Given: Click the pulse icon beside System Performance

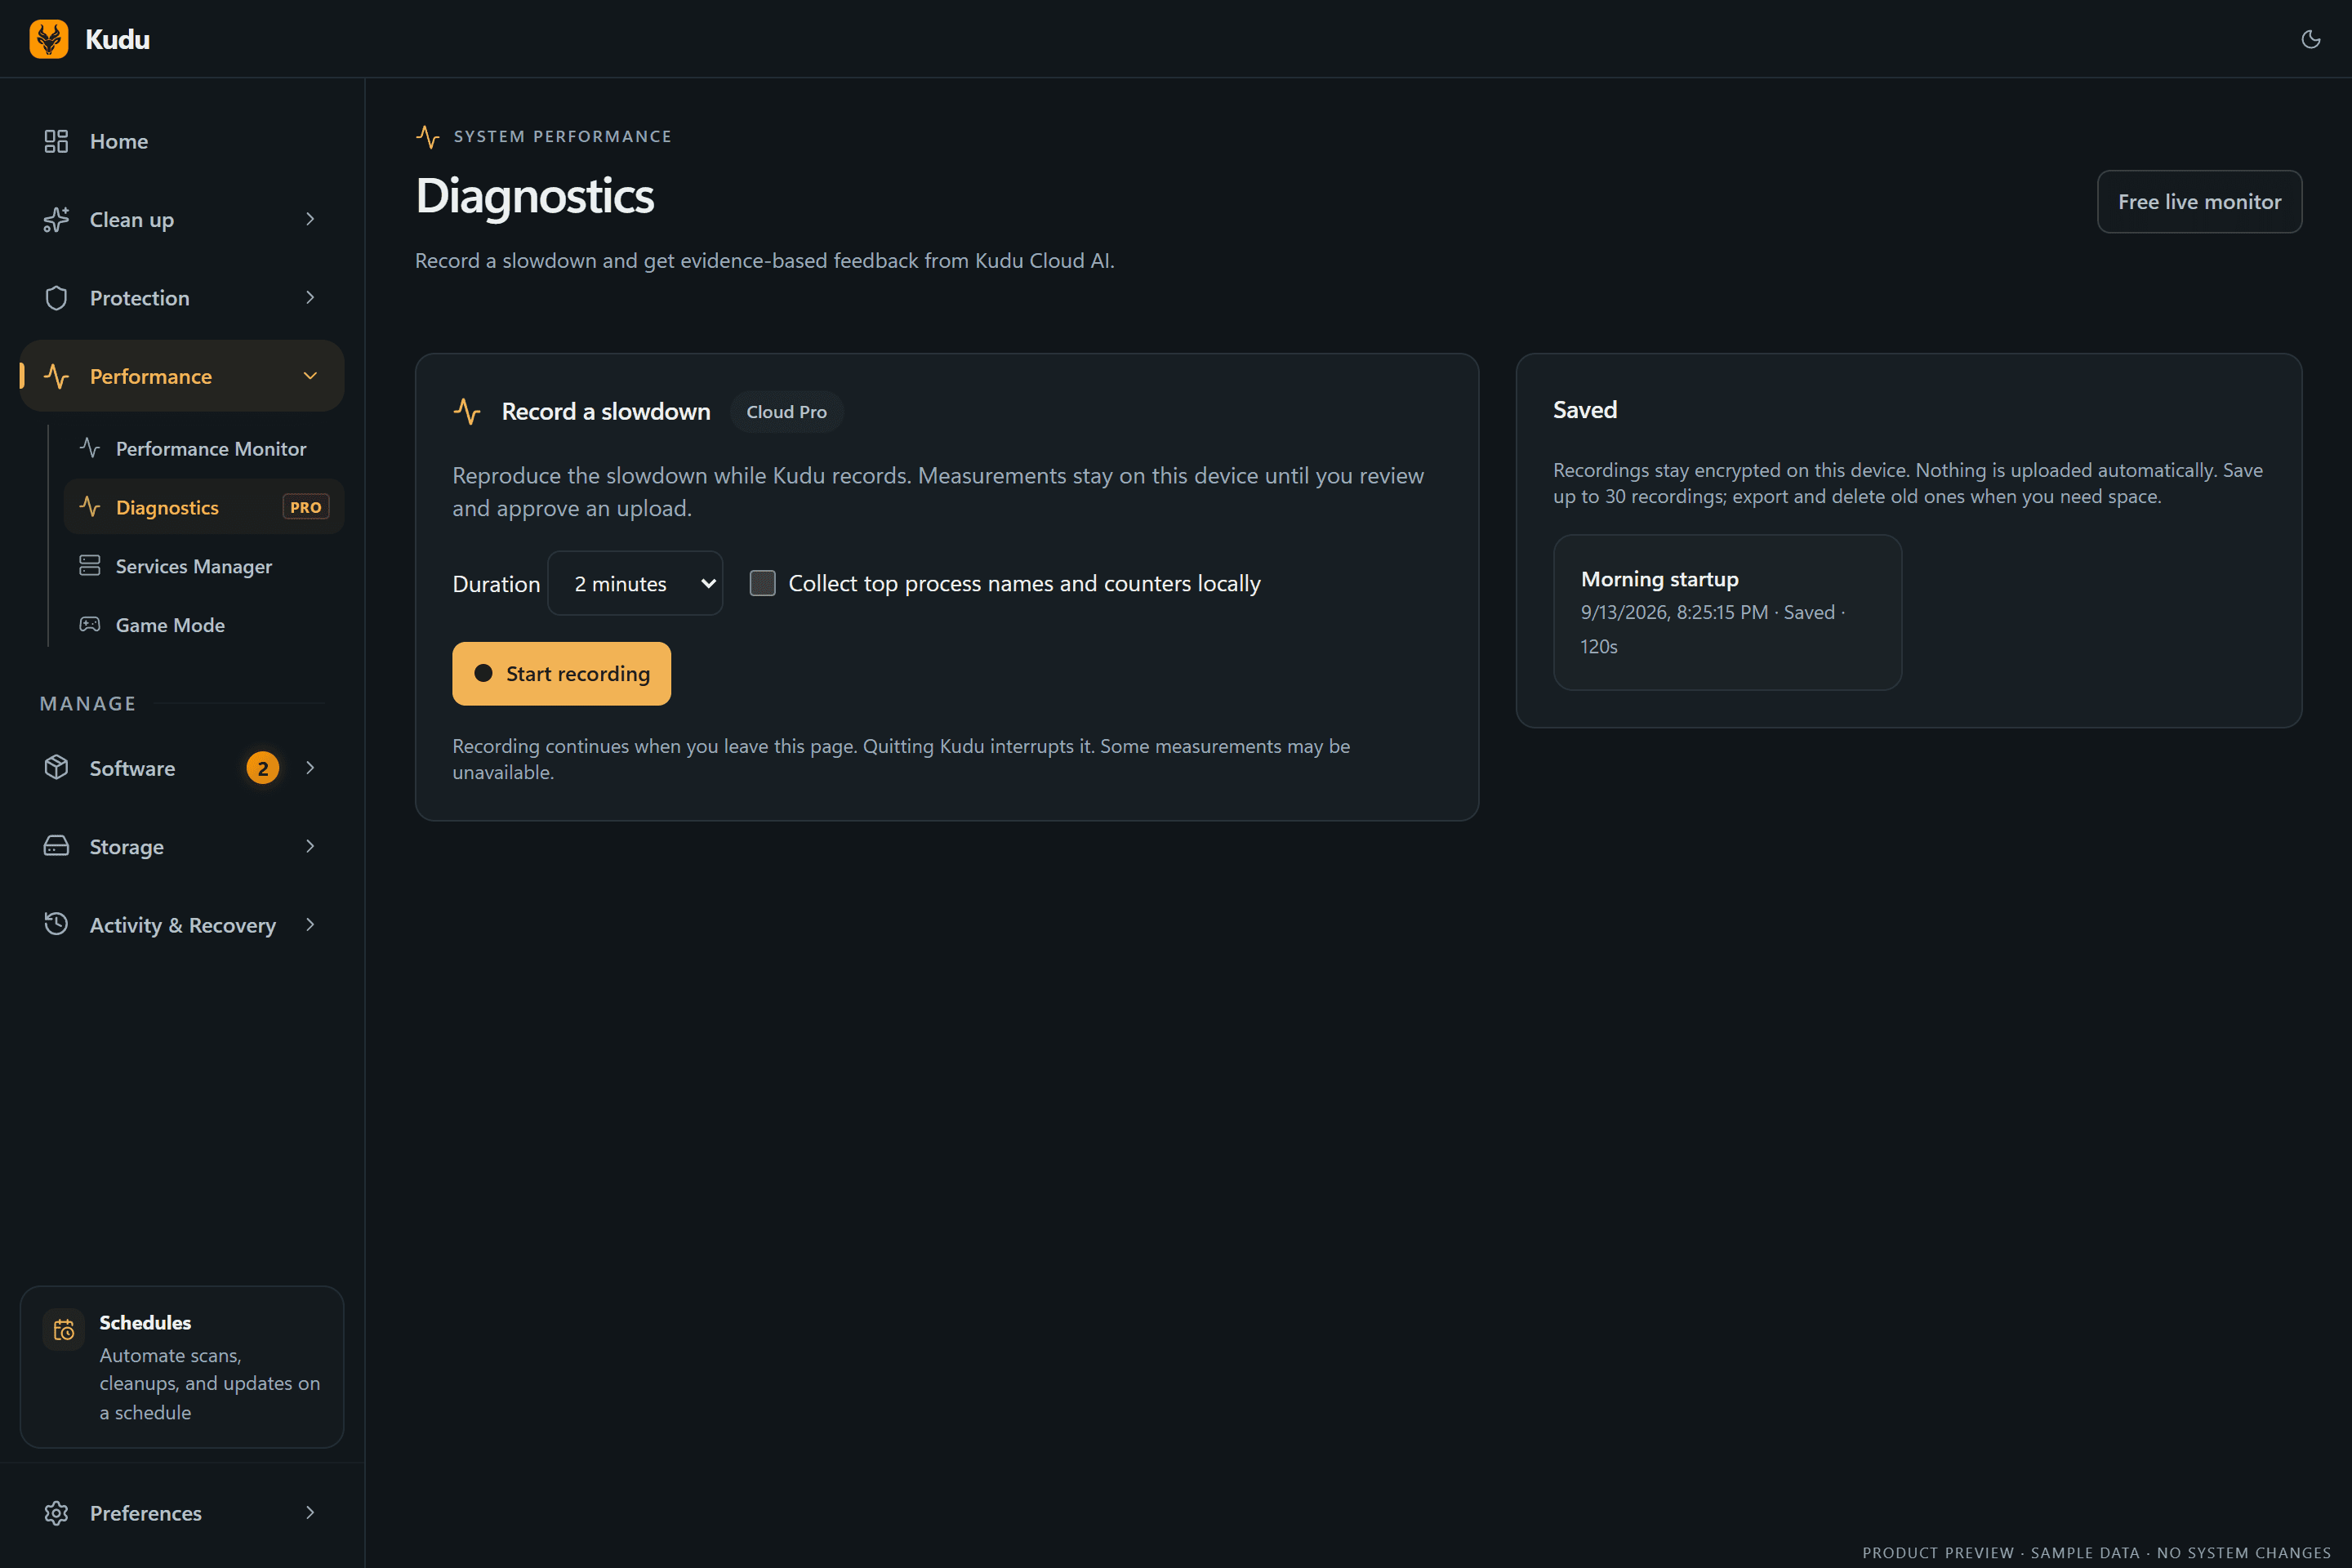Looking at the screenshot, I should [428, 137].
